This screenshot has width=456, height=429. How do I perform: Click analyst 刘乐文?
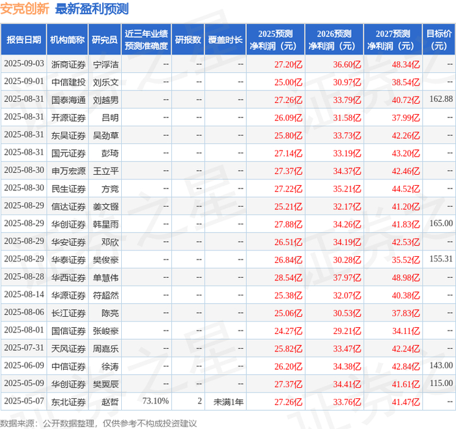(x=106, y=82)
